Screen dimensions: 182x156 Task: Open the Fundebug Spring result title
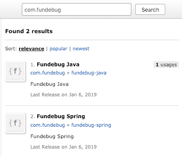pos(61,116)
